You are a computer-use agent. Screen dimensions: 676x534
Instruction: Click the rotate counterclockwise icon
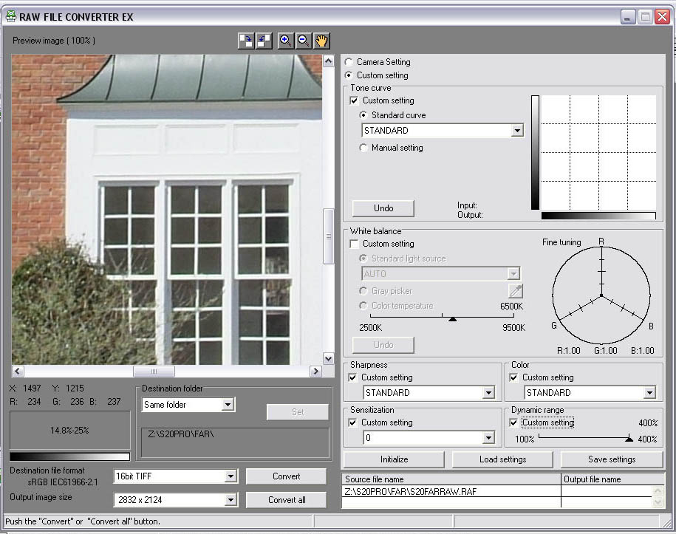click(x=264, y=41)
